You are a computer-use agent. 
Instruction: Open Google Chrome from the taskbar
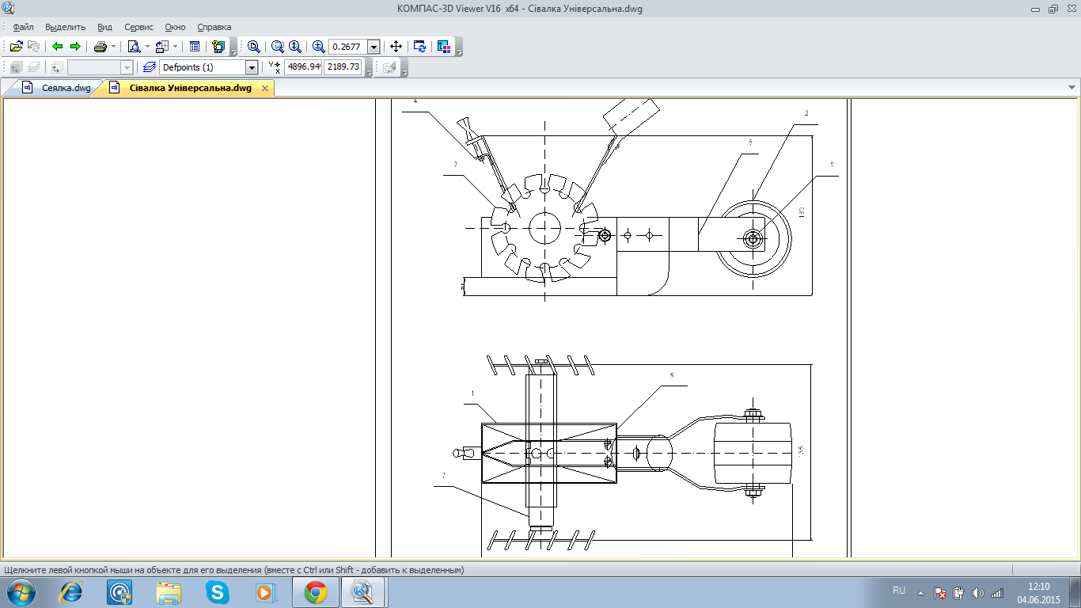[x=316, y=592]
